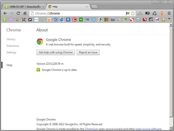Click the green up-to-date checkmark

(x=38, y=70)
